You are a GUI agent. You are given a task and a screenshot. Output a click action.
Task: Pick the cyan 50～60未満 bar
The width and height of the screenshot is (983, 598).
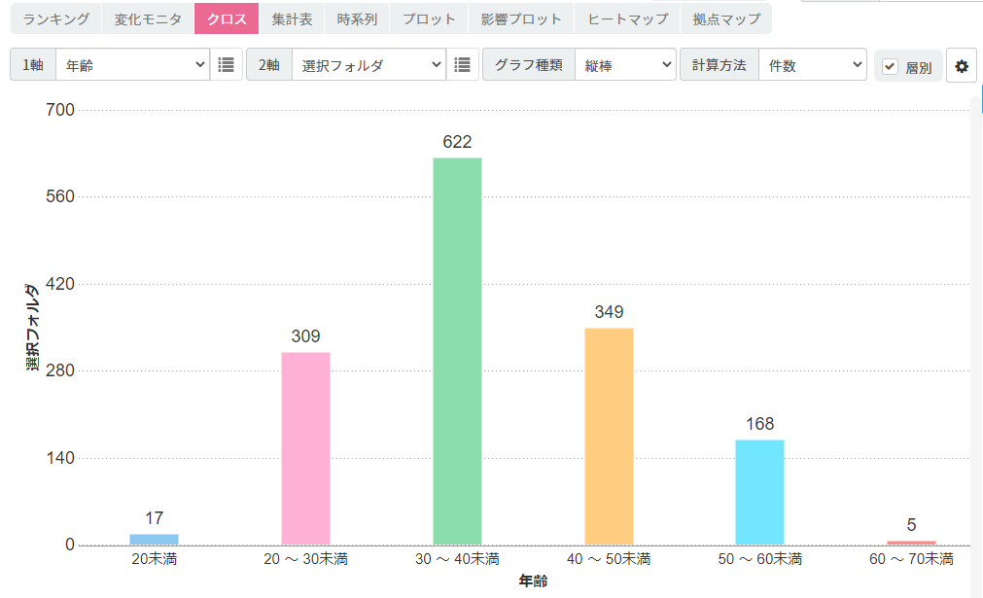click(759, 492)
